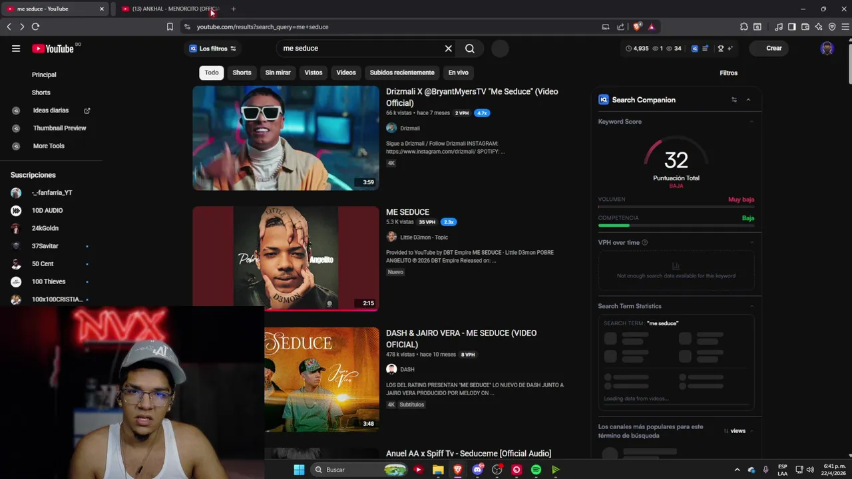Click the share icon in the address bar
The width and height of the screenshot is (852, 479).
620,27
